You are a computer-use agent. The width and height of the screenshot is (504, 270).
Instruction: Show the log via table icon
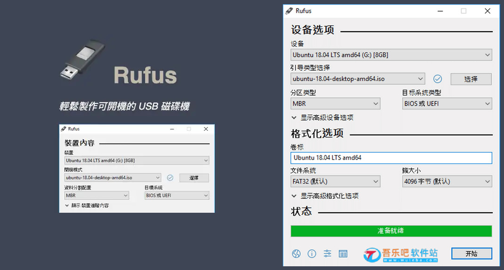343,254
